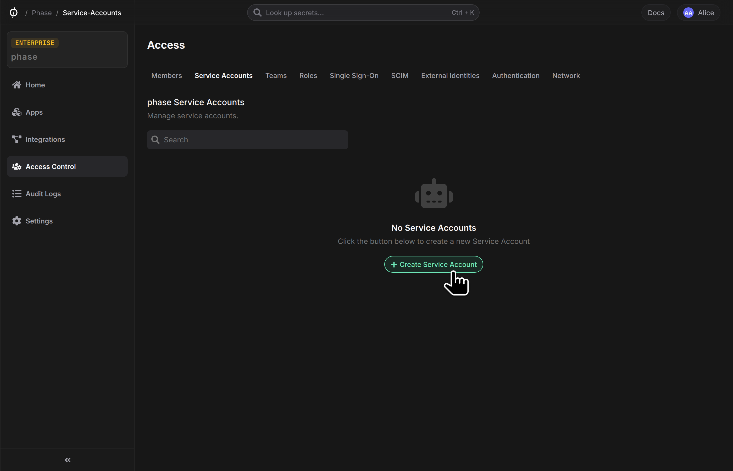Open Home via its house icon

point(17,85)
